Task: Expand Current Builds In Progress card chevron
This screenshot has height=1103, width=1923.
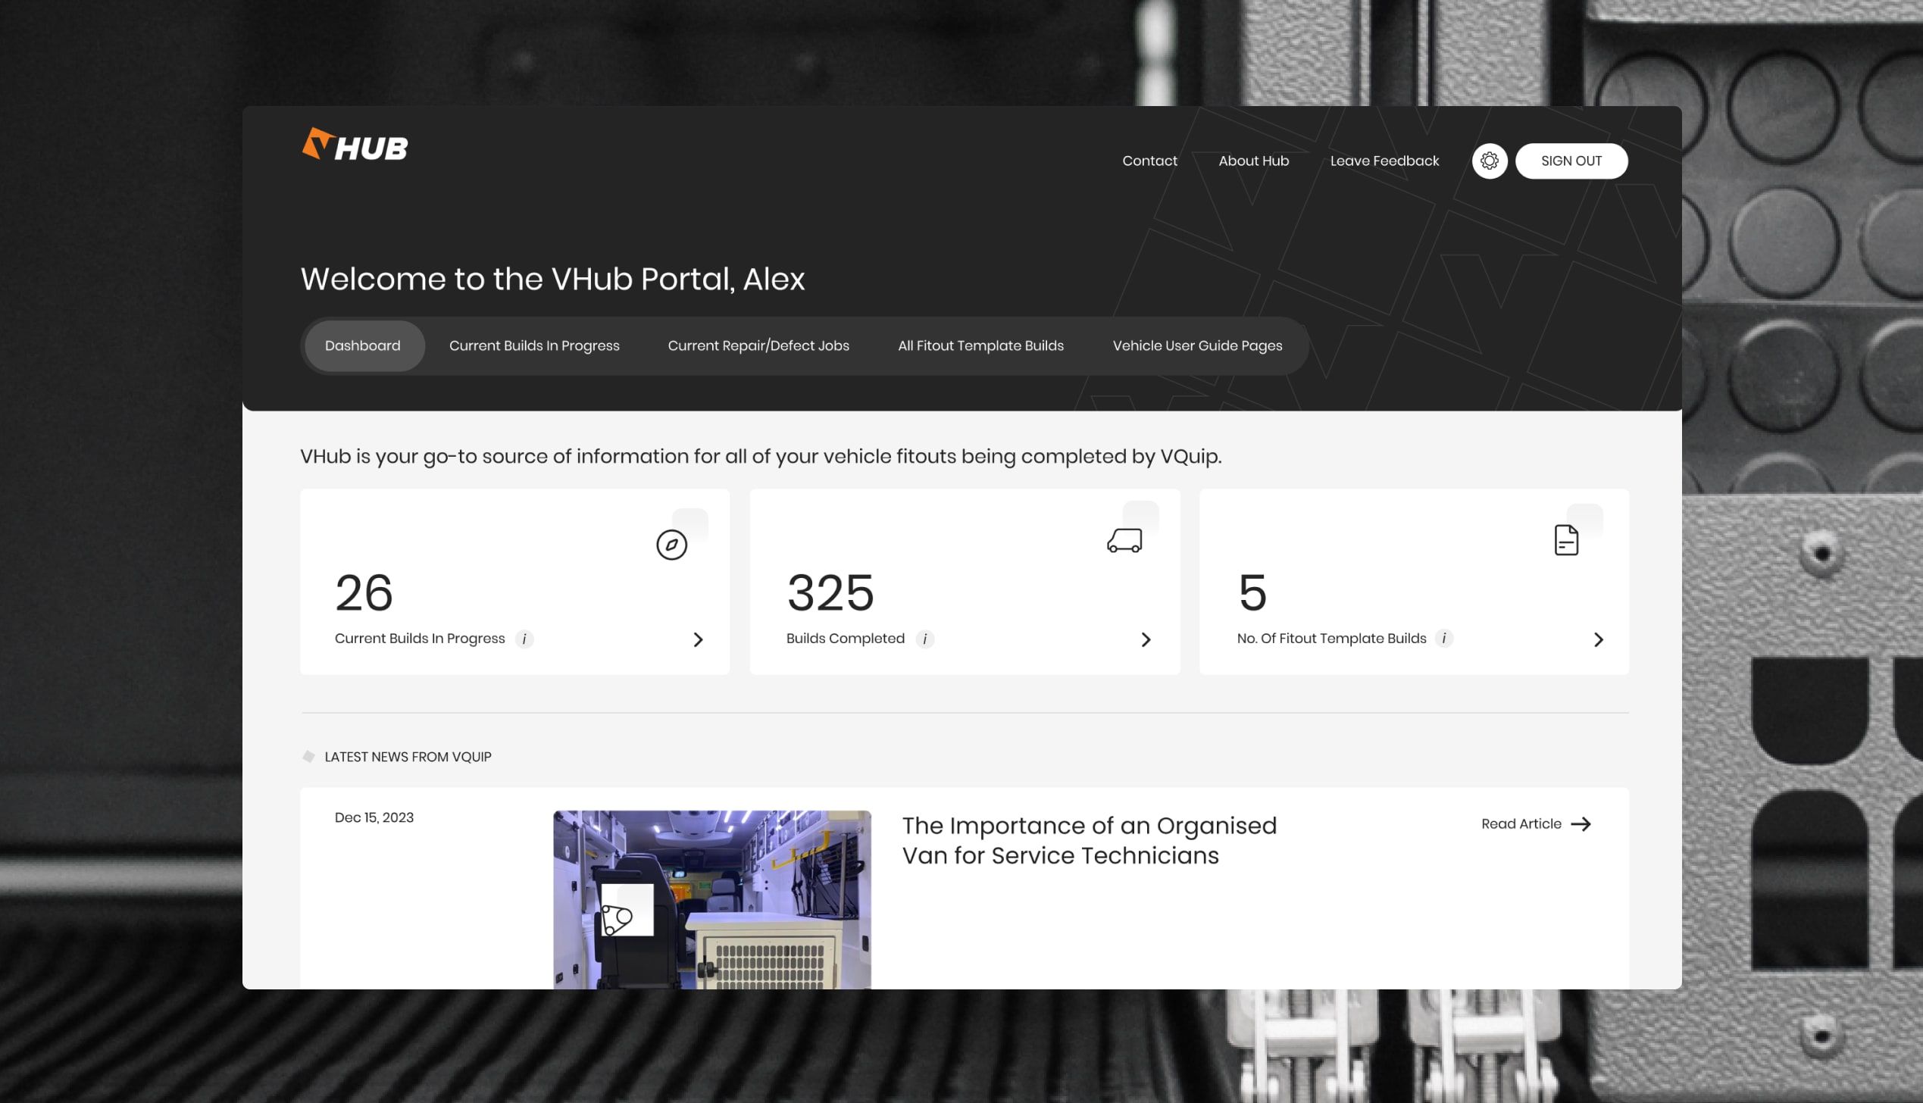Action: tap(698, 639)
